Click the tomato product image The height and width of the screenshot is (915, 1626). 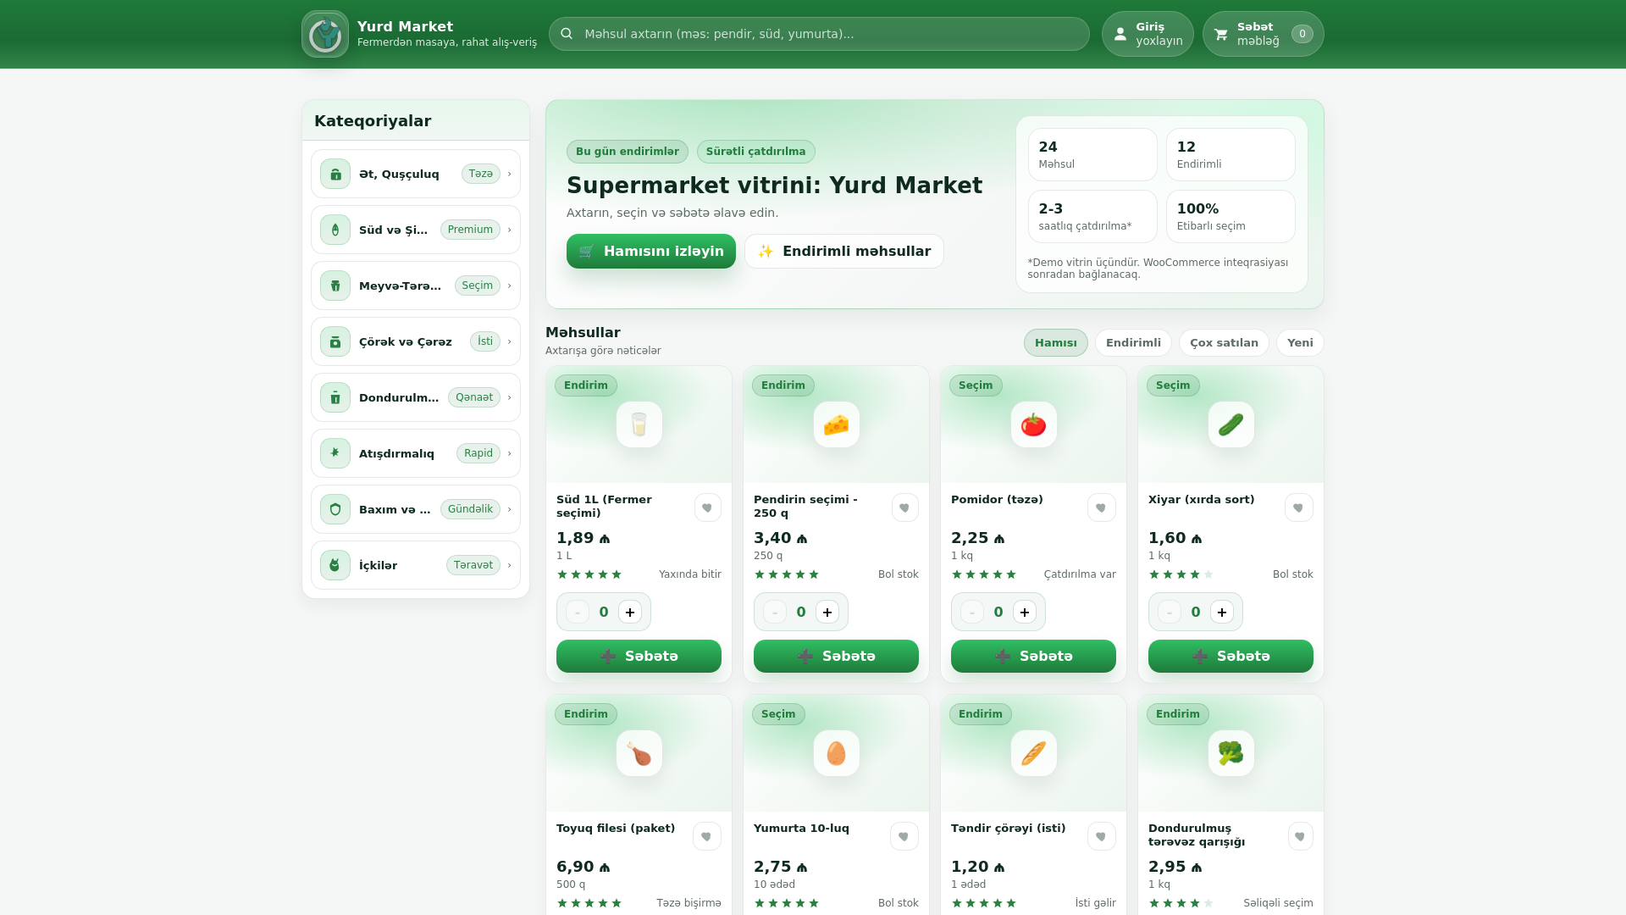[x=1034, y=424]
